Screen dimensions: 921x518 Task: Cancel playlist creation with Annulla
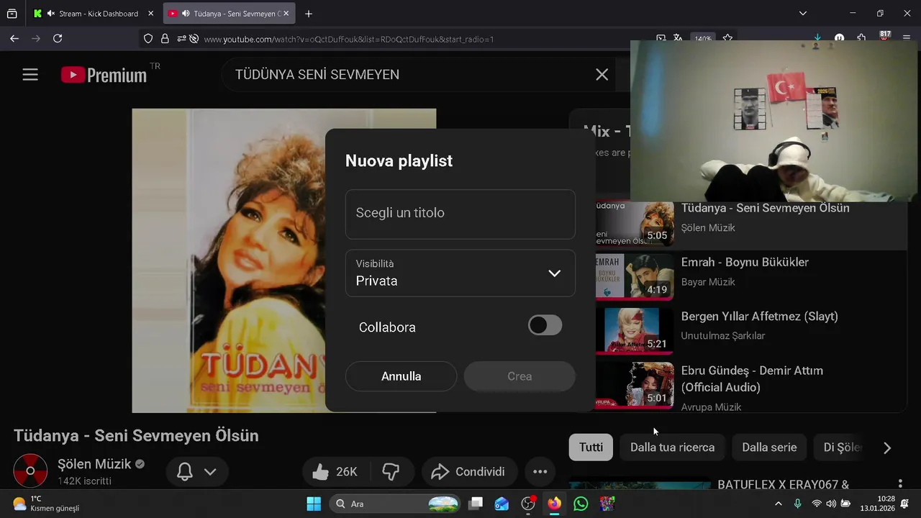[x=401, y=376]
